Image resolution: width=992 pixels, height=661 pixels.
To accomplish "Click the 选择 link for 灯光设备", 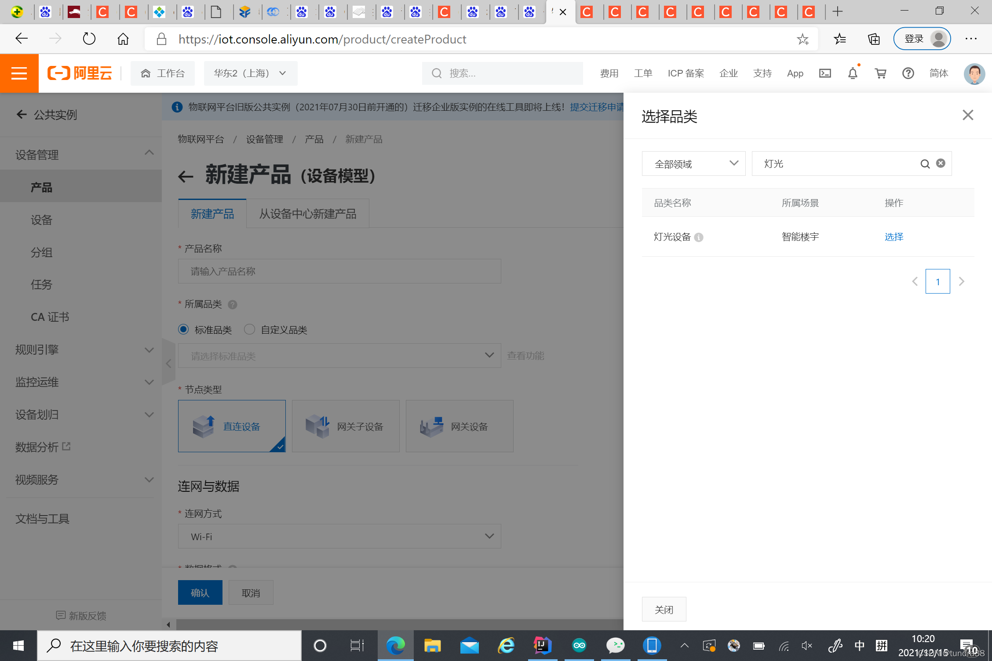I will (x=894, y=237).
